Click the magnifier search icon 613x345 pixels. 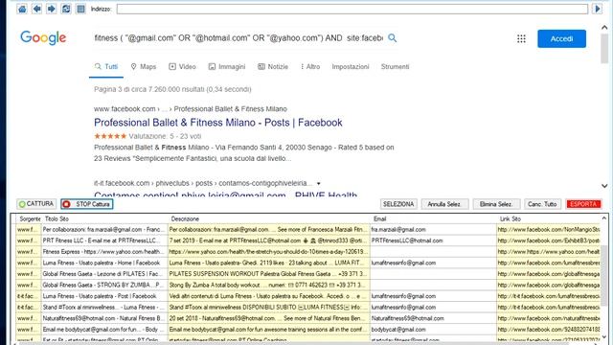click(392, 38)
